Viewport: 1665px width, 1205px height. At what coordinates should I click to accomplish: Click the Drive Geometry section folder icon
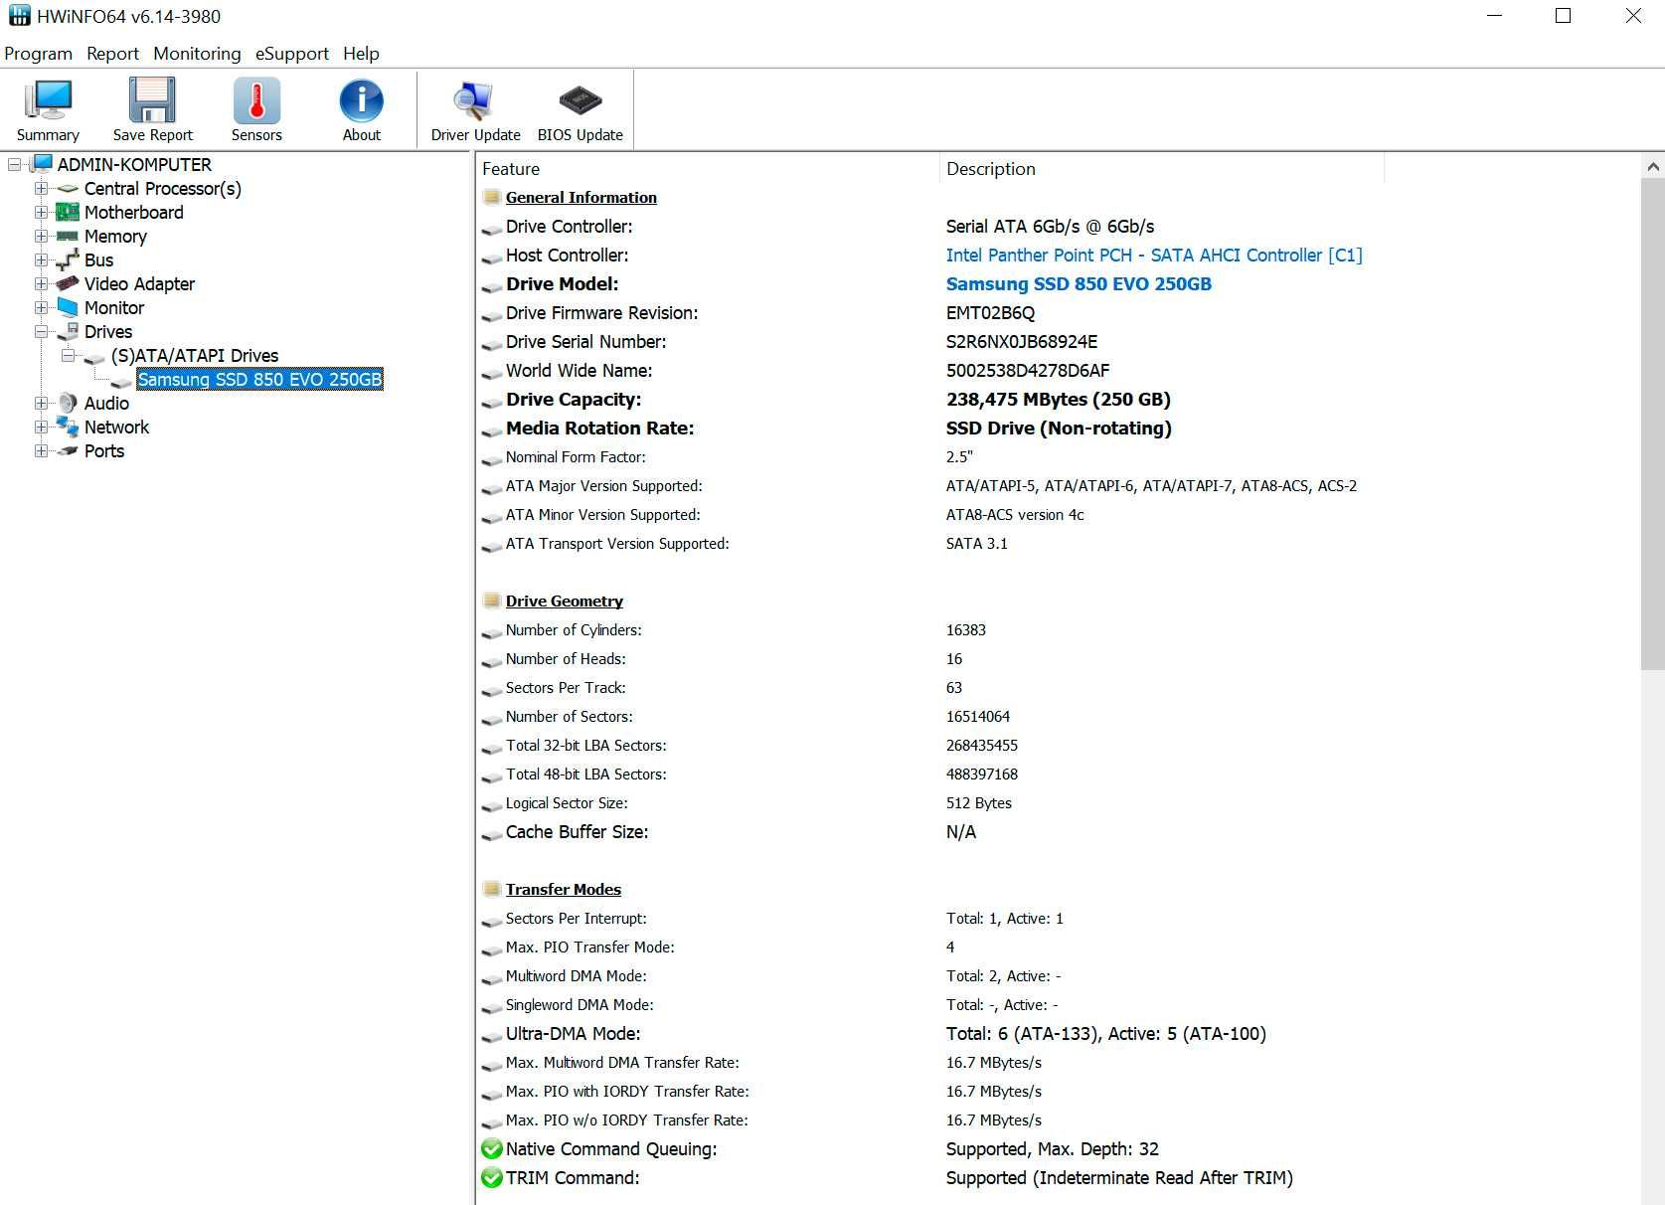[x=491, y=601]
